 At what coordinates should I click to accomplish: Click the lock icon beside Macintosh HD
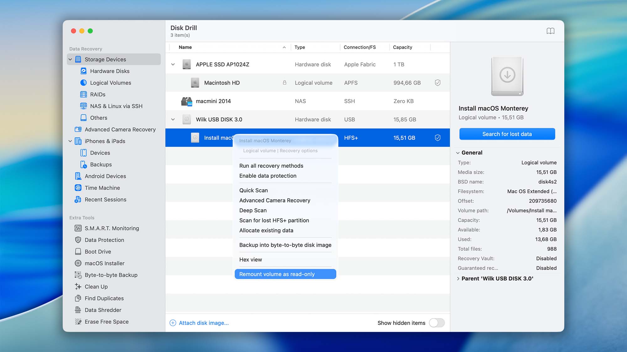pos(284,83)
